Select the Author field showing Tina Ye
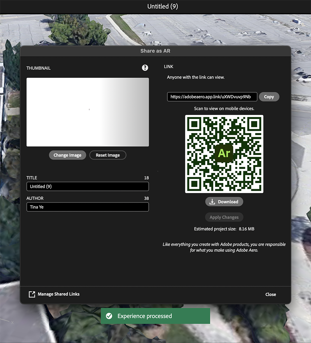 tap(87, 207)
